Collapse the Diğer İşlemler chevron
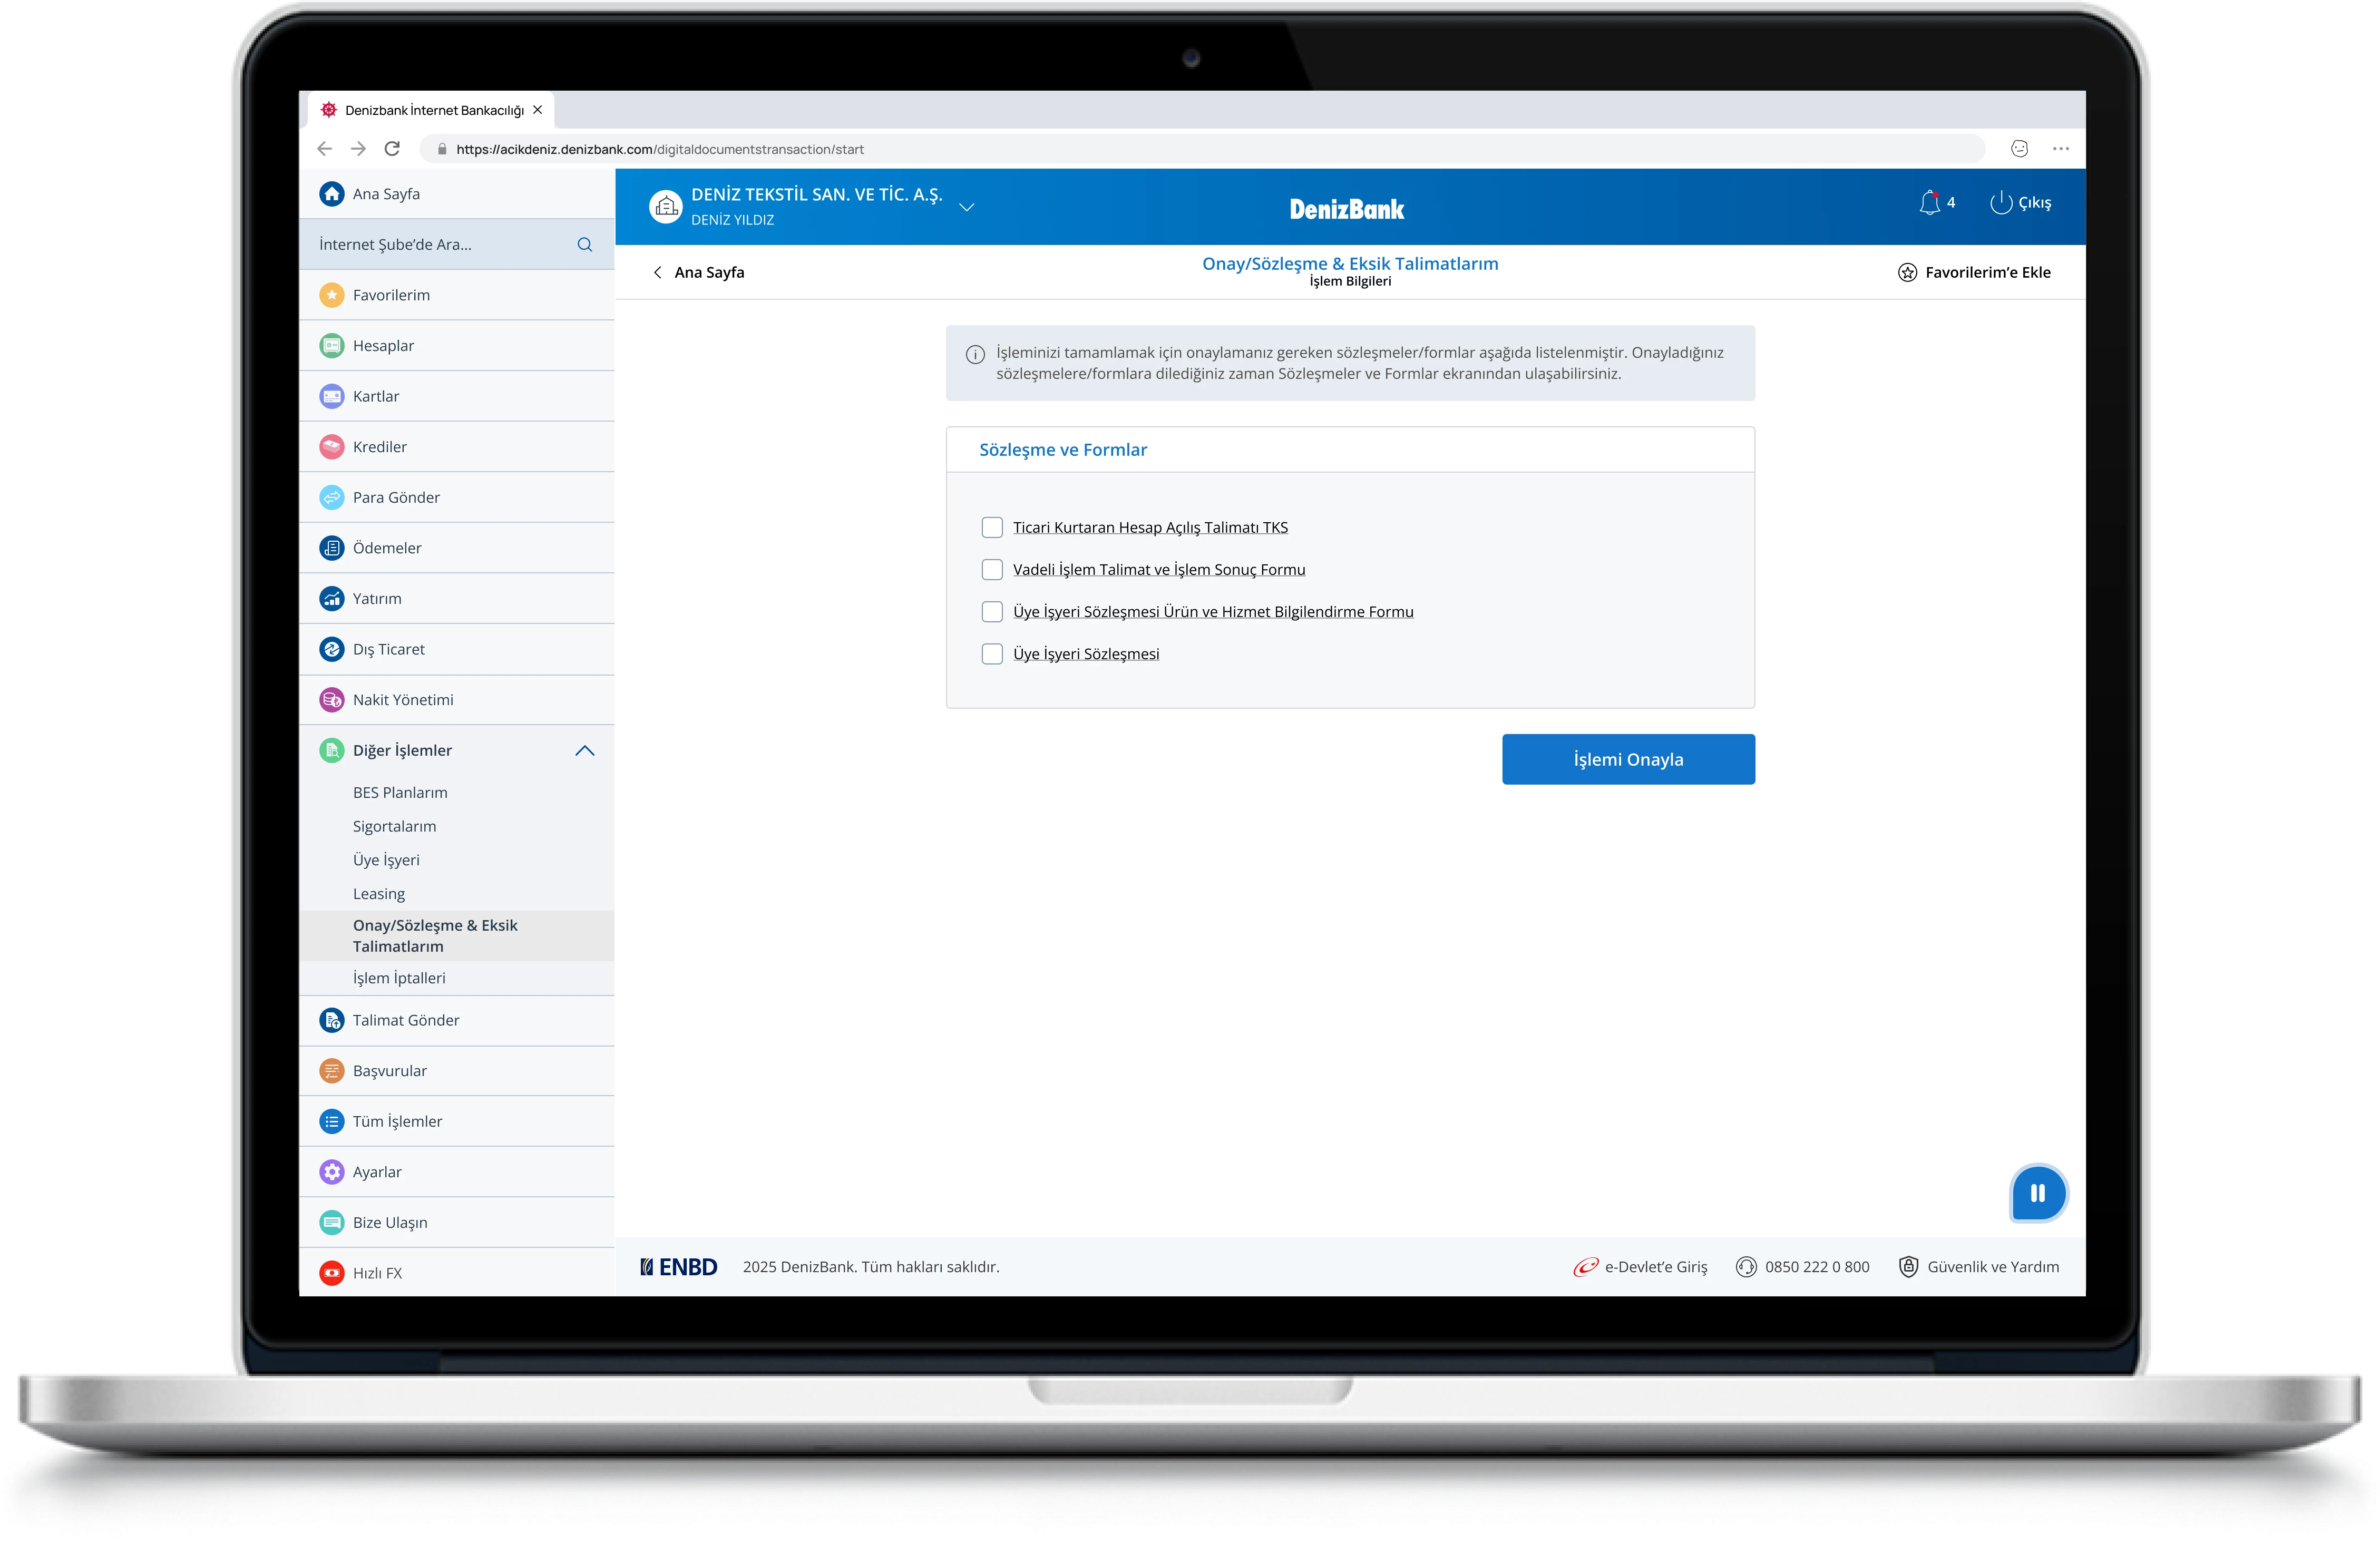The height and width of the screenshot is (1543, 2380). (x=585, y=751)
